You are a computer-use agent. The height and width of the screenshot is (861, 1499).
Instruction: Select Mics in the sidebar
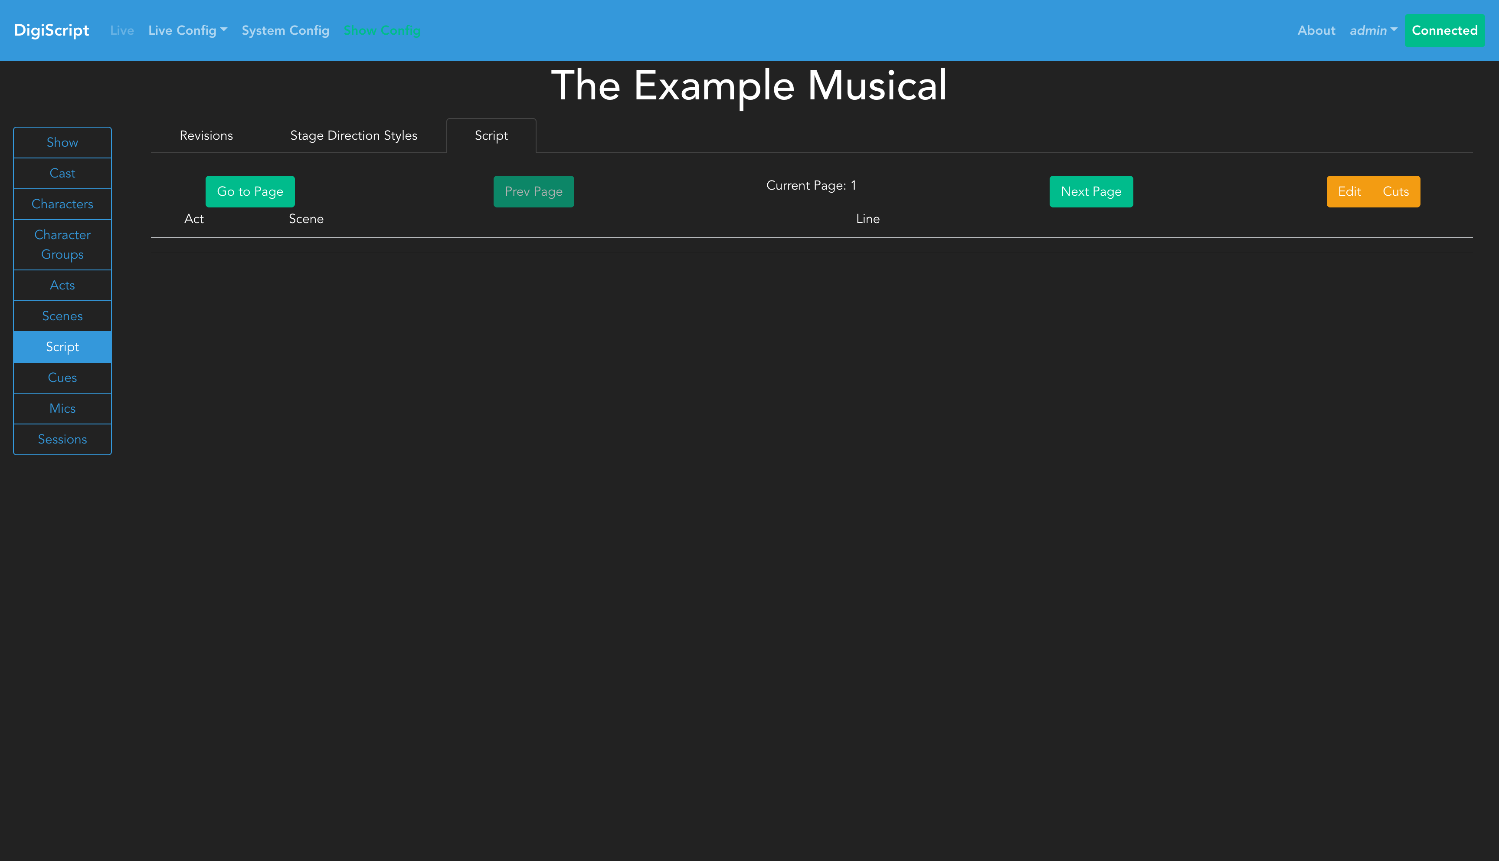(62, 408)
